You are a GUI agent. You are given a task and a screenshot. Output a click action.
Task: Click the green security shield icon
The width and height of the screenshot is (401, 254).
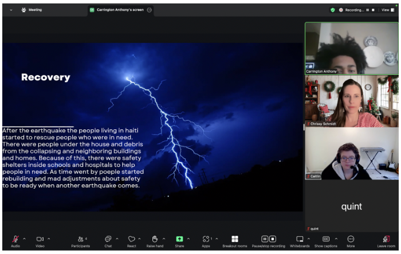click(x=333, y=10)
